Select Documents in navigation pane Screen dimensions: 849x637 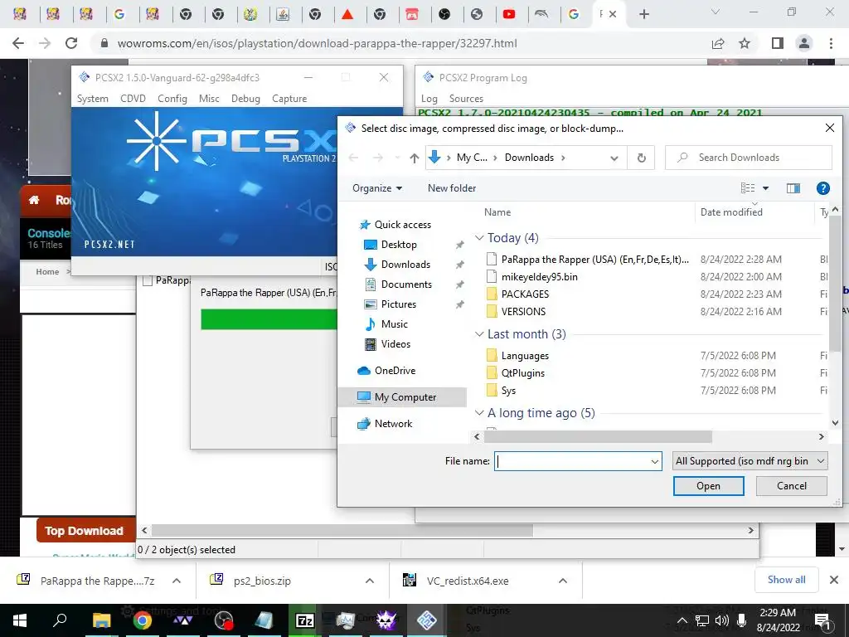coord(406,284)
